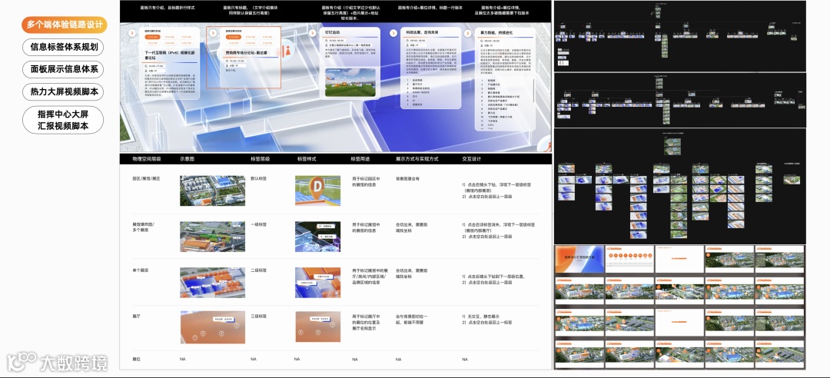Viewport: 830px width, 378px height.
Task: Click the 标签用途 column header
Action: (x=359, y=158)
